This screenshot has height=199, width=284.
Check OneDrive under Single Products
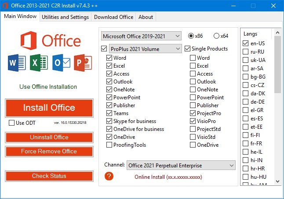click(193, 145)
